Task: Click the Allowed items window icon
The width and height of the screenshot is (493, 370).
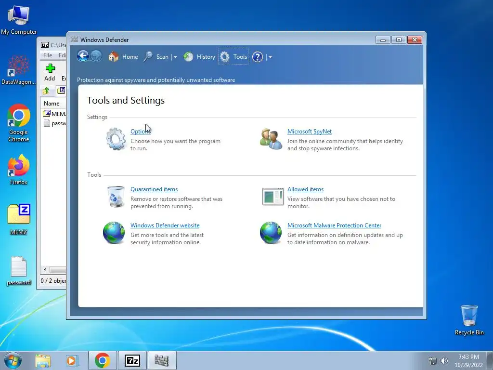Action: 272,197
